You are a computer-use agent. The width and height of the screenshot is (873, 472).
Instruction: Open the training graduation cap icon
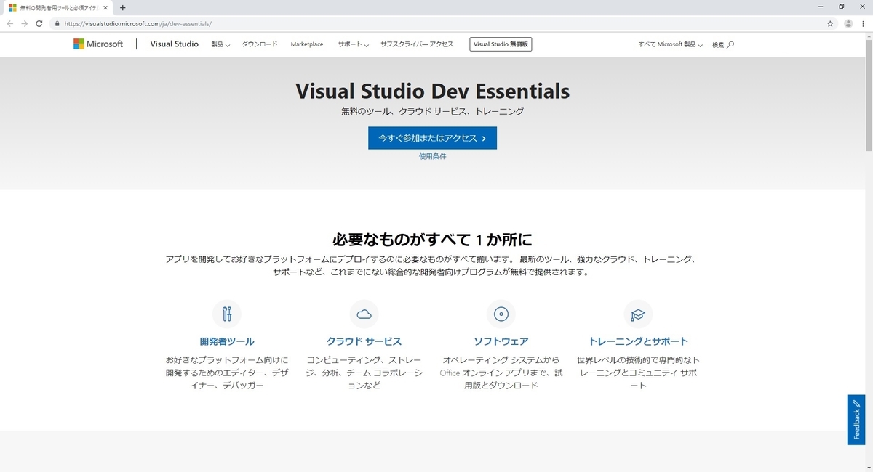tap(638, 314)
